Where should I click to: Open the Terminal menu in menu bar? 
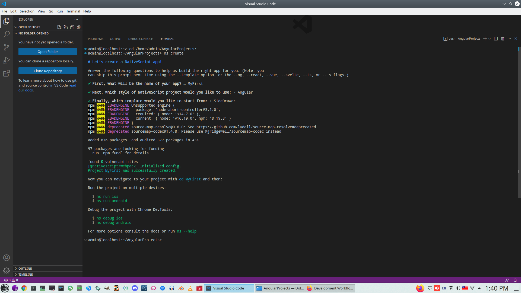(73, 11)
